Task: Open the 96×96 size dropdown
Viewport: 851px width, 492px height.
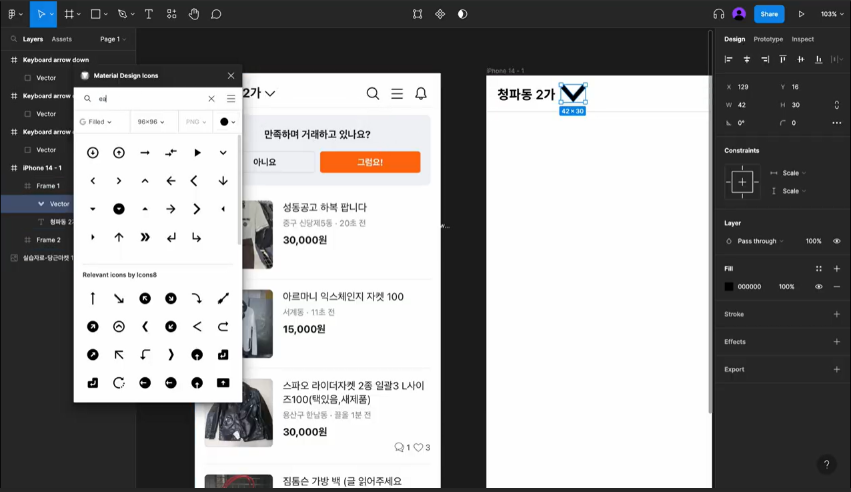Action: pos(151,122)
